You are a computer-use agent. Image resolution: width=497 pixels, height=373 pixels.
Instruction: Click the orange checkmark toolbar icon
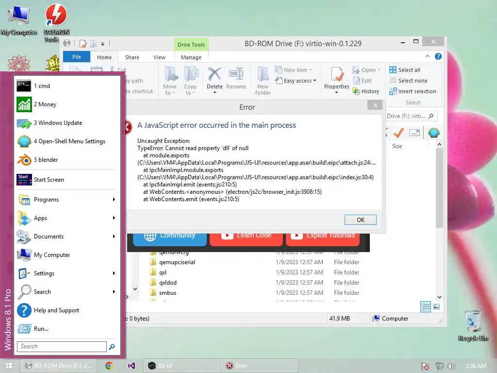point(398,133)
